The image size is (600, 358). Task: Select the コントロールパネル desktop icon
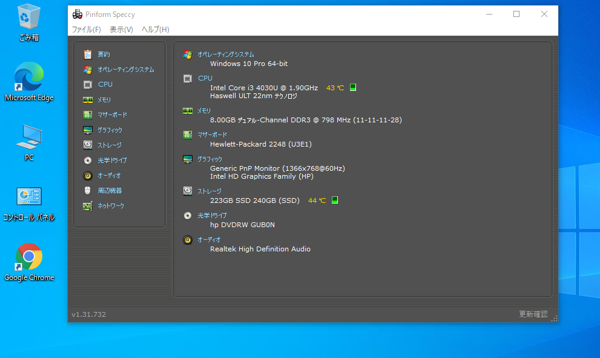click(x=29, y=204)
